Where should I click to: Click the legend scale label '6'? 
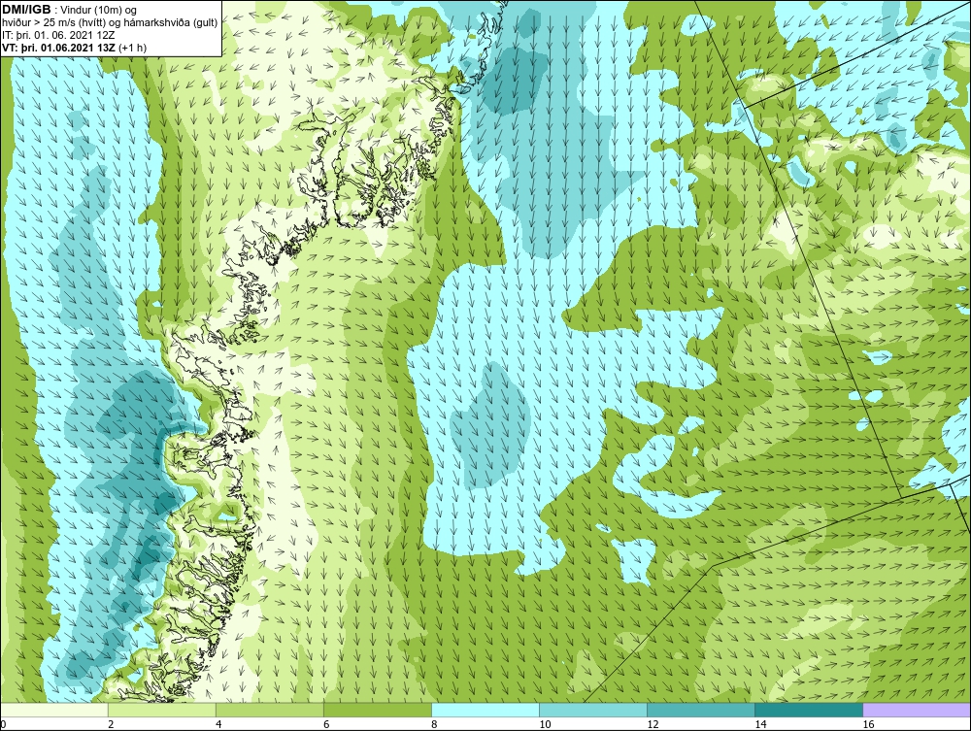pos(326,724)
